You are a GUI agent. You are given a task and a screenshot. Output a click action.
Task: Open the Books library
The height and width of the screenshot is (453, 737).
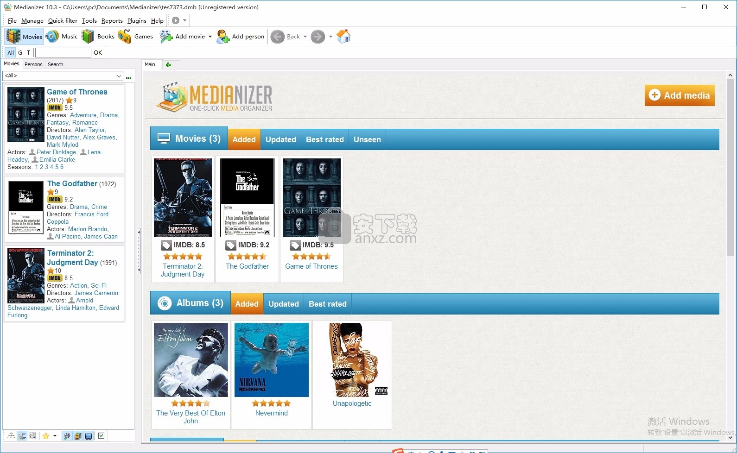pos(98,37)
